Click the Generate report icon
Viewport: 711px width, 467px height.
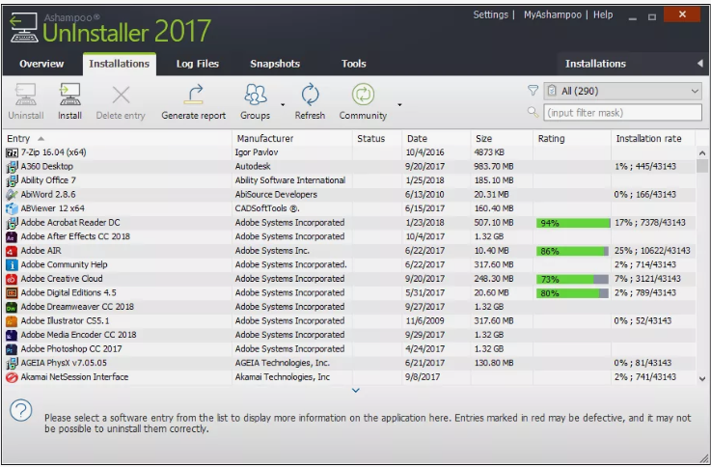point(194,95)
